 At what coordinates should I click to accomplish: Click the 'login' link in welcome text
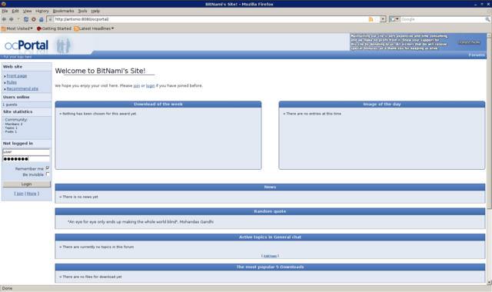tap(151, 85)
